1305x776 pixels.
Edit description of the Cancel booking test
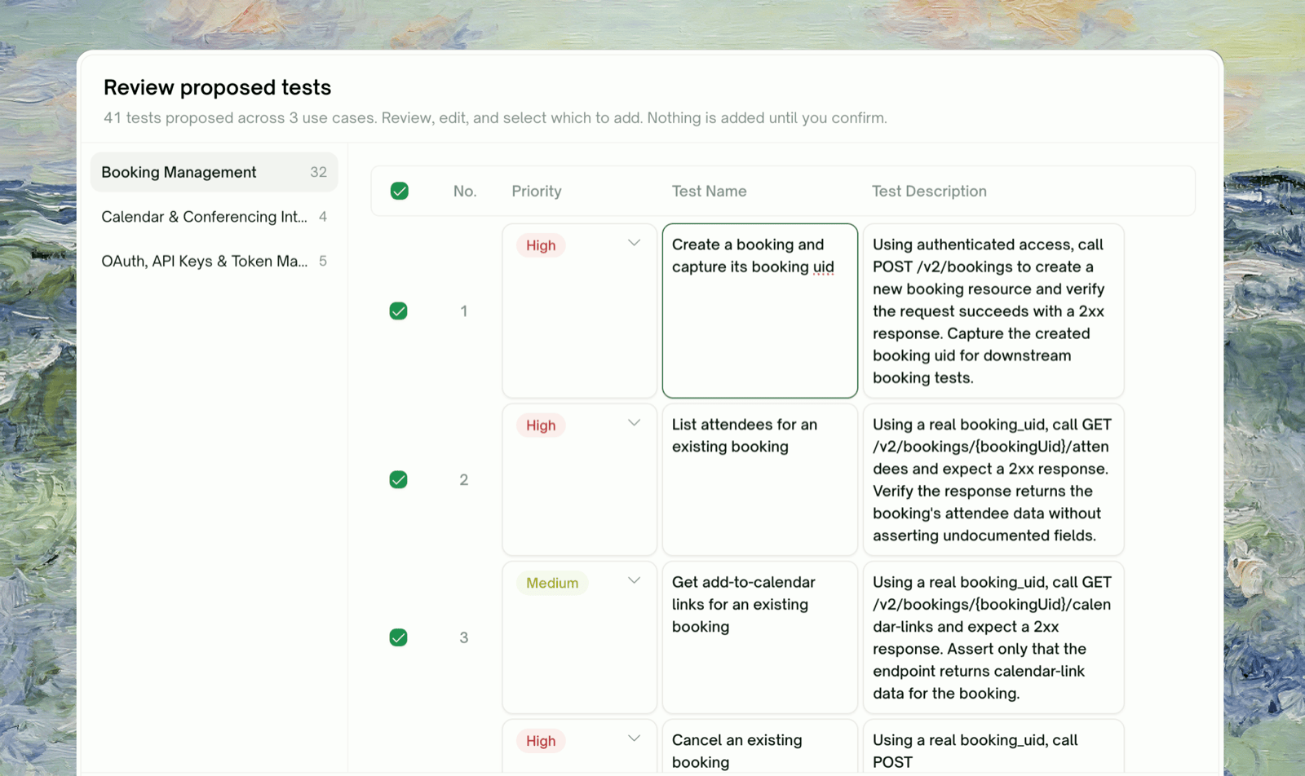pos(993,747)
